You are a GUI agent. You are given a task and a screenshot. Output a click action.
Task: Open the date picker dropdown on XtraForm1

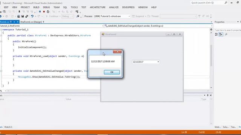click(x=158, y=62)
